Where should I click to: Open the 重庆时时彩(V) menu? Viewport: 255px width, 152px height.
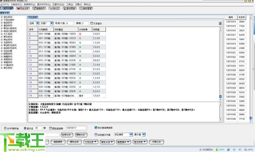click(44, 5)
